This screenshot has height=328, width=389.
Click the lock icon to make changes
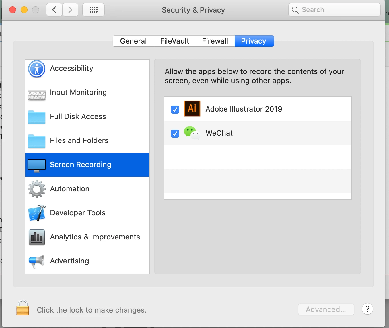point(23,308)
